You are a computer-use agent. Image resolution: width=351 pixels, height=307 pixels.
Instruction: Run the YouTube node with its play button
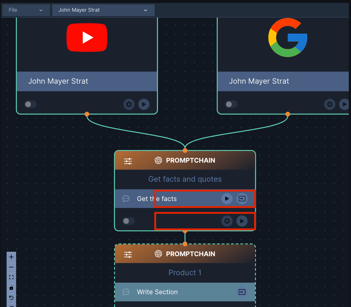click(x=144, y=105)
